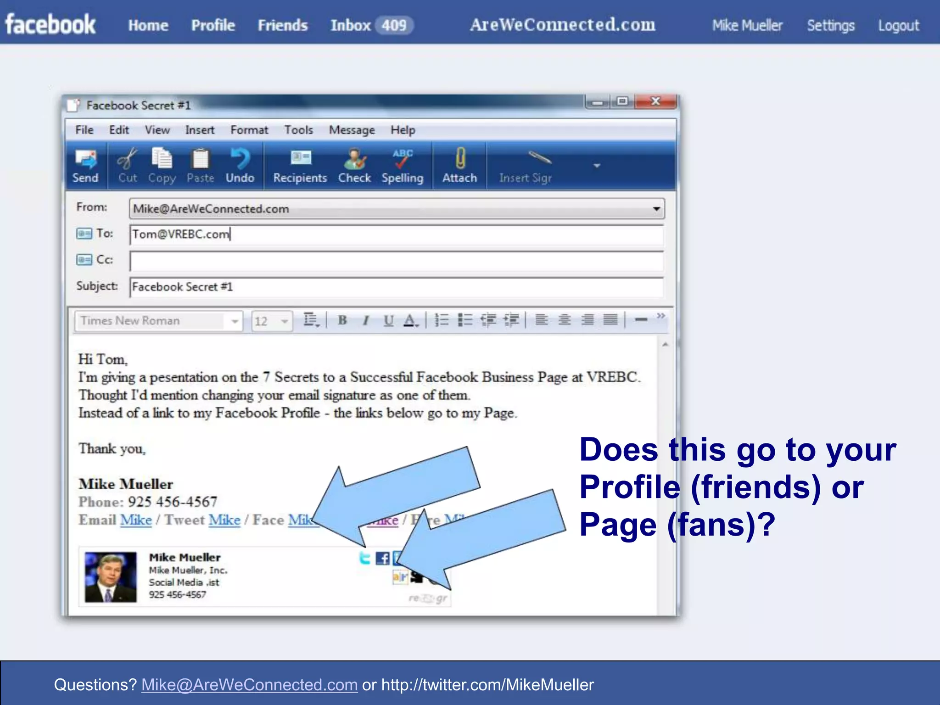This screenshot has width=940, height=705.
Task: Open the Insert menu
Action: (x=200, y=130)
